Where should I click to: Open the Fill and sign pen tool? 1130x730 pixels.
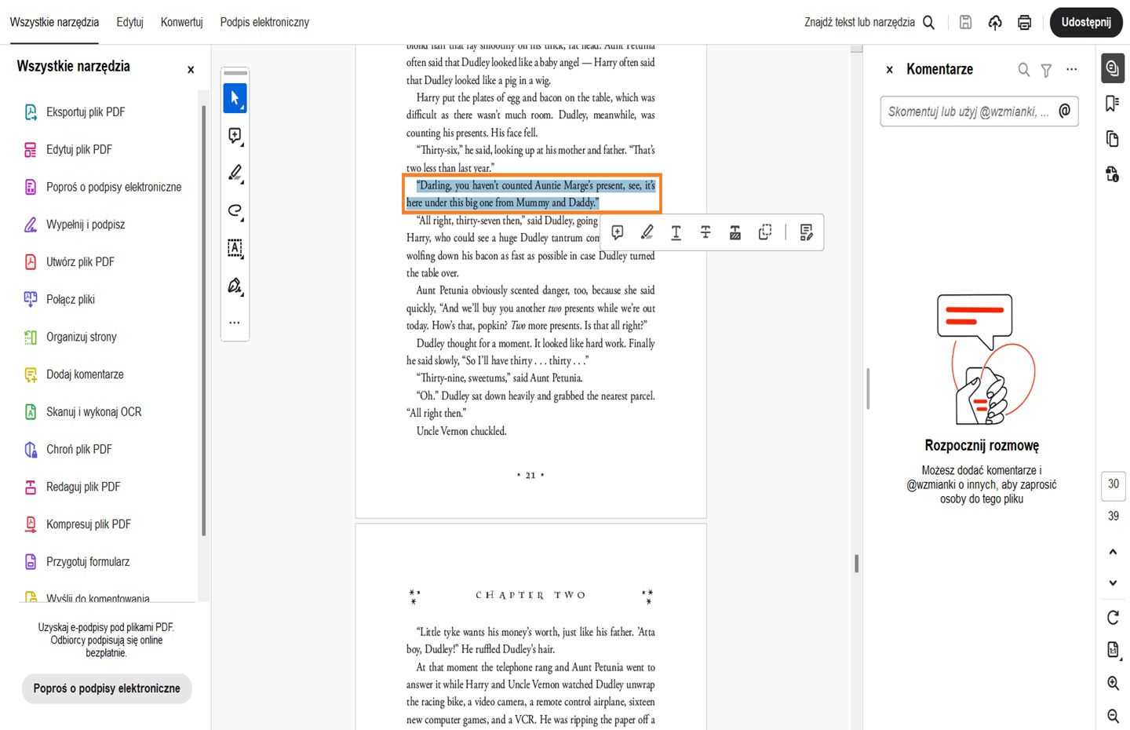pyautogui.click(x=235, y=286)
